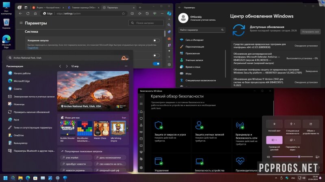Click Install all updates button

click(310, 32)
